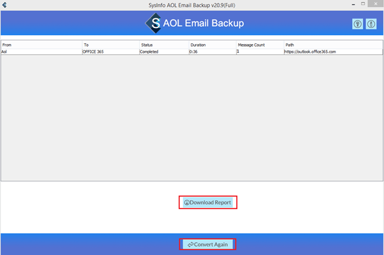Image resolution: width=384 pixels, height=255 pixels.
Task: Sort by the Status column header
Action: click(164, 45)
